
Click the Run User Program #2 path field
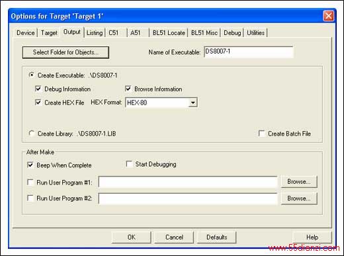[x=188, y=198]
